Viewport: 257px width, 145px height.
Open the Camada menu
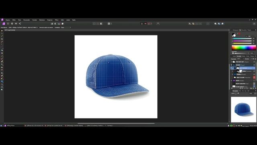tap(35, 20)
